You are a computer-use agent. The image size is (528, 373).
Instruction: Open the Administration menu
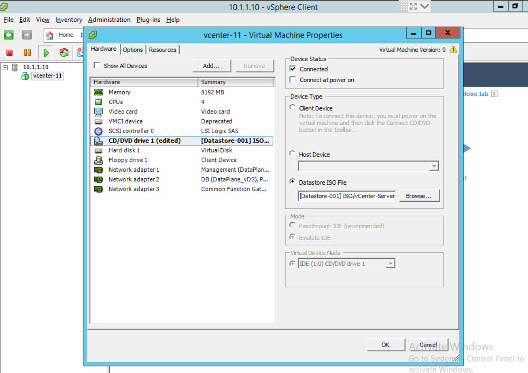tap(109, 20)
